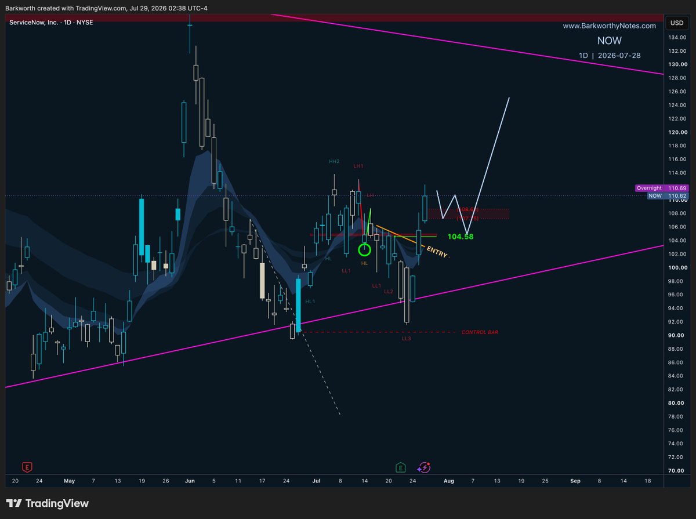Click the 126.00 price scale label
This screenshot has height=519, width=696.
pos(676,92)
